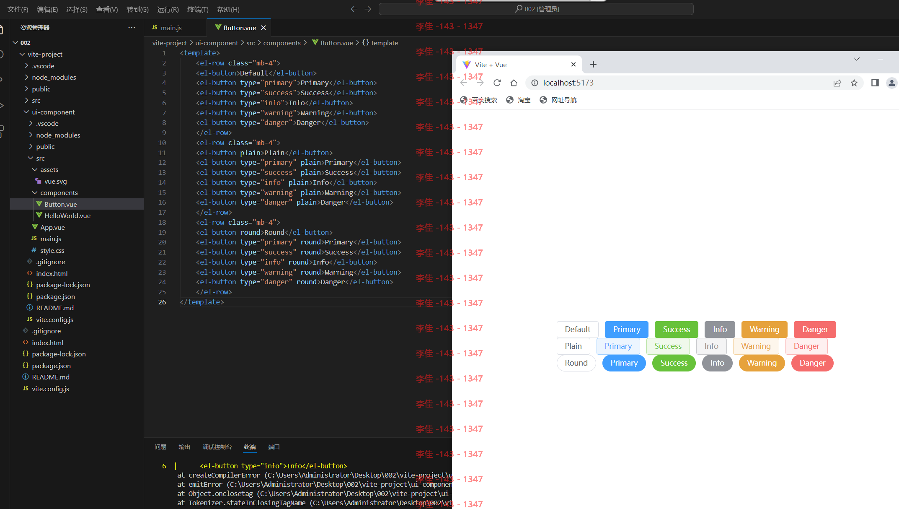Open the 选择(S) menu

[x=77, y=9]
